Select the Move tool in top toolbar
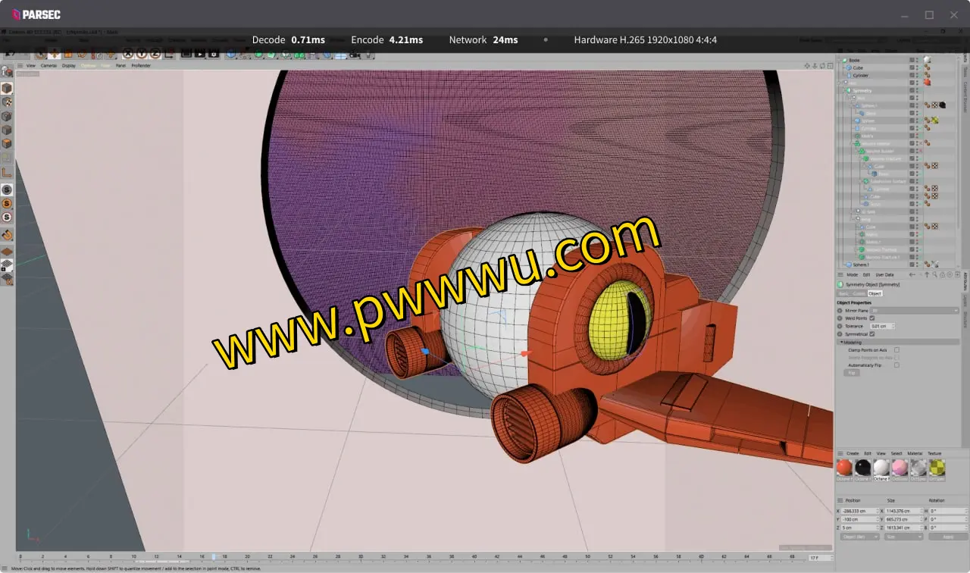The width and height of the screenshot is (970, 573). pyautogui.click(x=55, y=54)
